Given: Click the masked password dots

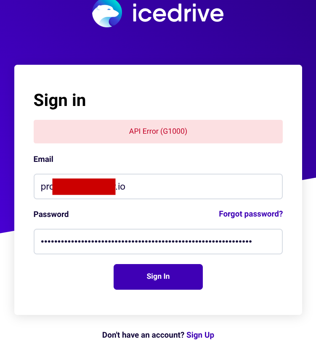Looking at the screenshot, I should (146, 241).
